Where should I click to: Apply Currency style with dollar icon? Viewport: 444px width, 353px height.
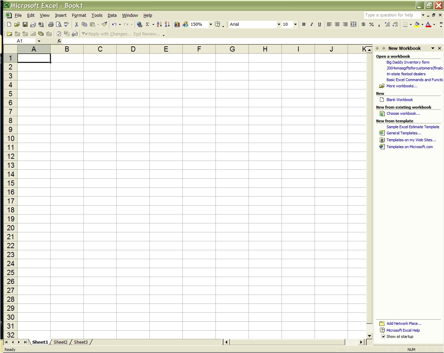(x=363, y=24)
